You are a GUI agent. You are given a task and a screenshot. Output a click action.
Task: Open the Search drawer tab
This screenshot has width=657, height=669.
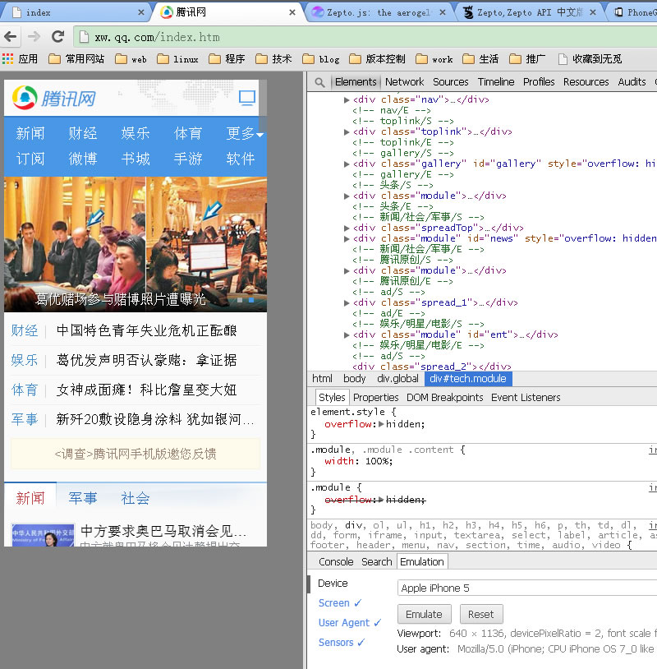[376, 562]
